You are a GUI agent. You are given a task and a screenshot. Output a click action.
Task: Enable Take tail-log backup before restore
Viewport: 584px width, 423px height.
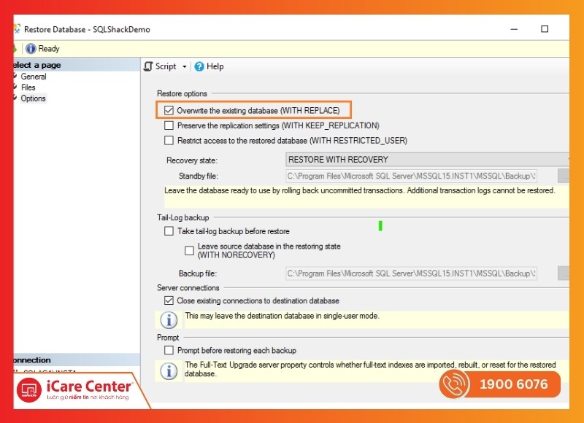[169, 231]
